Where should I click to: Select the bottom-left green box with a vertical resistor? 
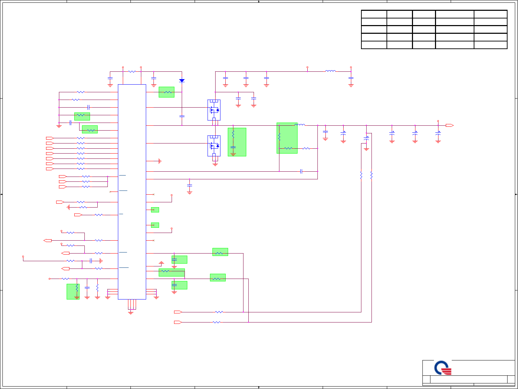73,291
